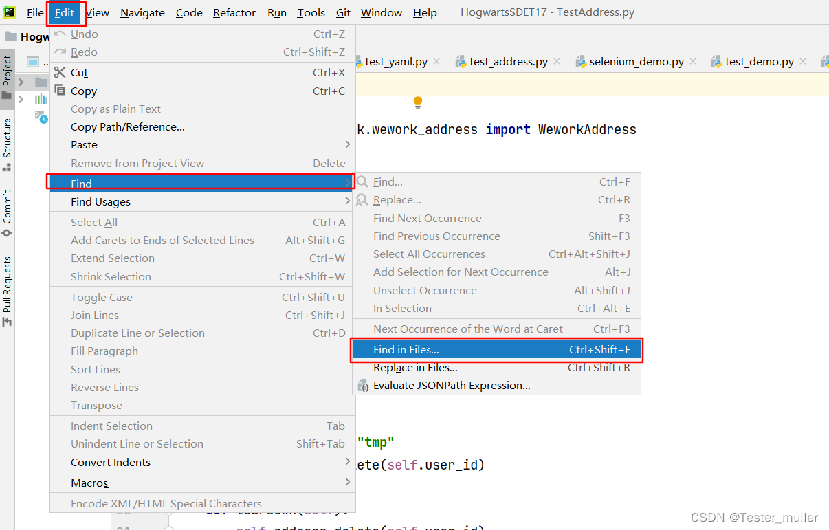829x530 pixels.
Task: Close the test_address.py tab
Action: tap(557, 62)
